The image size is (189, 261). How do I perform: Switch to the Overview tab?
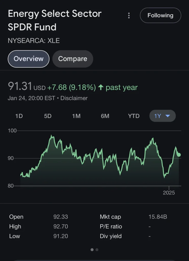(x=29, y=59)
